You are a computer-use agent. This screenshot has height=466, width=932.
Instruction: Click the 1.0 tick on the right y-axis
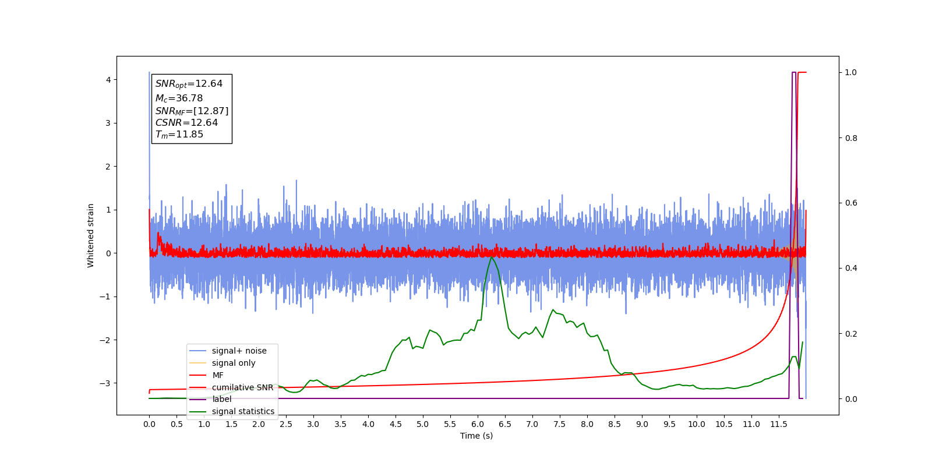tap(851, 72)
